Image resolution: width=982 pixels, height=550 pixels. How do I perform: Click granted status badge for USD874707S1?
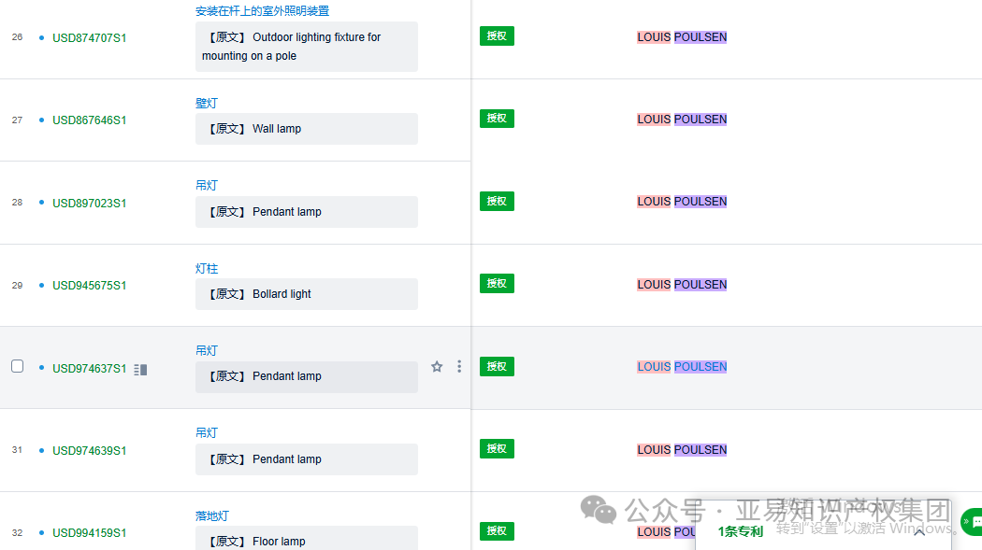click(x=497, y=36)
